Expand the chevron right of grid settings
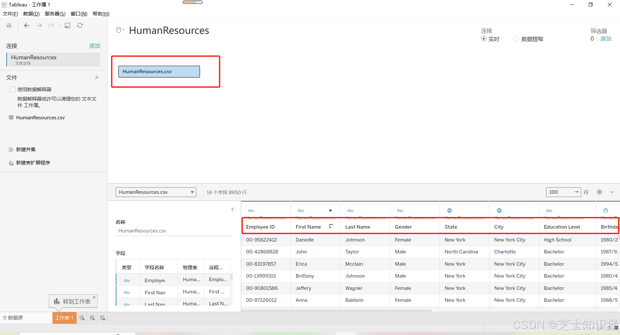The image size is (620, 335). click(x=612, y=192)
